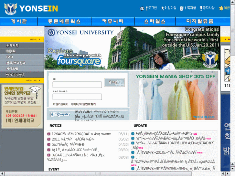This screenshot has width=235, height=176.
Task: Open the 게시판 navigation tab
Action: pyautogui.click(x=19, y=21)
